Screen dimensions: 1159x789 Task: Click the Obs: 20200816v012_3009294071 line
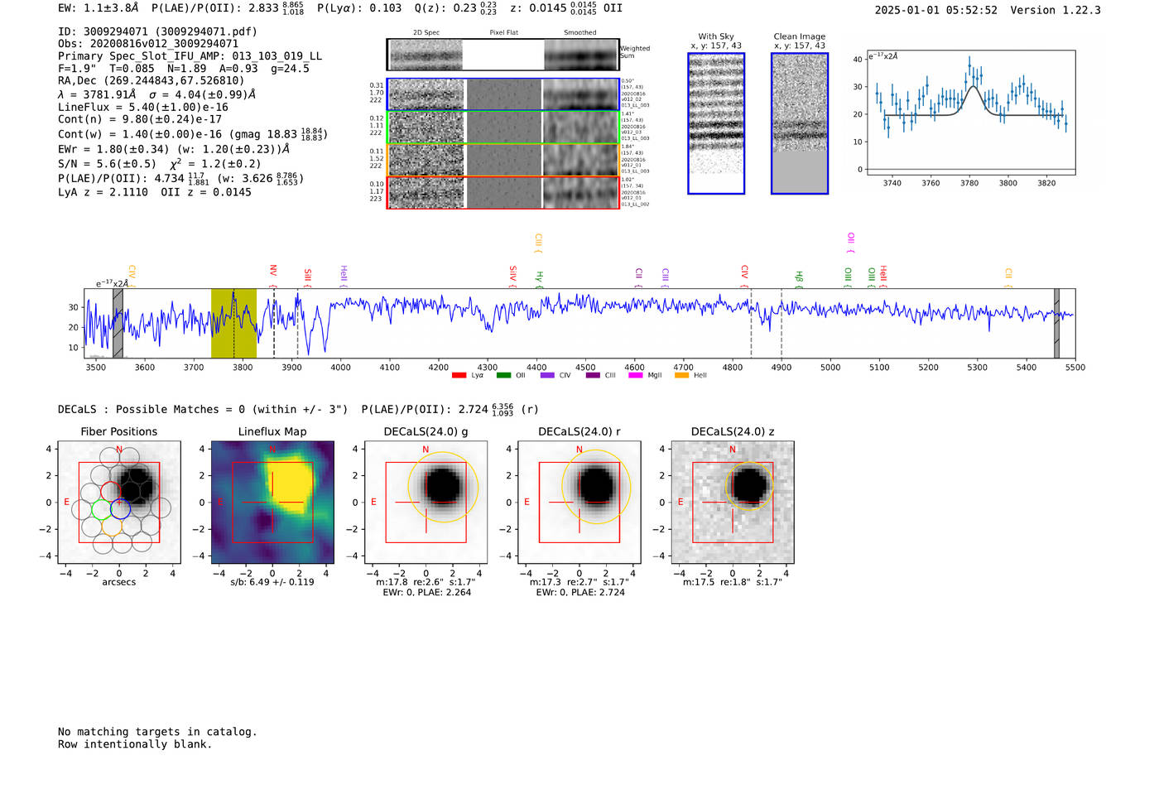[148, 44]
